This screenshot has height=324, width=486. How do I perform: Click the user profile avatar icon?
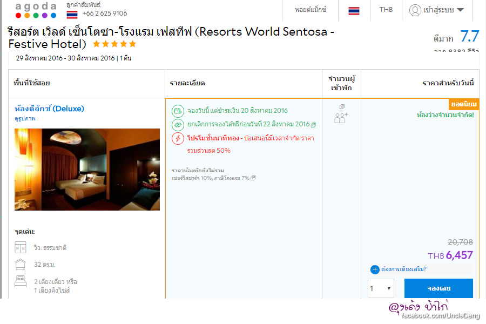point(415,10)
